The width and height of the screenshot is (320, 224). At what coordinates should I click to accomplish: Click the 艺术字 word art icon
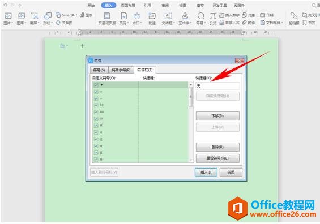[x=185, y=16]
